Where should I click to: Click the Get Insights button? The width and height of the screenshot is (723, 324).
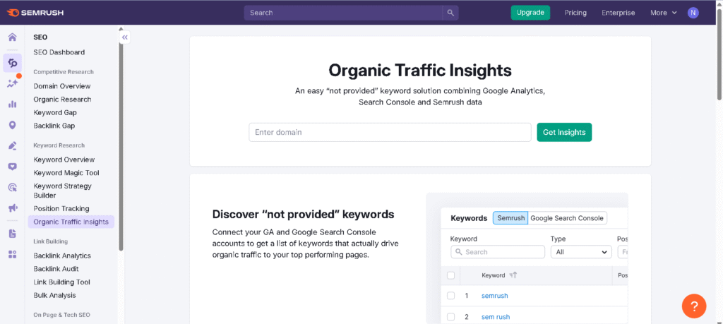[x=564, y=132]
